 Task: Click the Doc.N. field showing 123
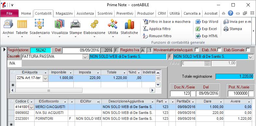click(180, 93)
